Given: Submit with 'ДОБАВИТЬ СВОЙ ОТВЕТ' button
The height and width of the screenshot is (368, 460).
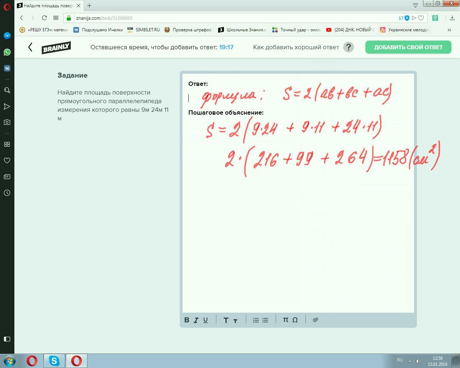Looking at the screenshot, I should click(408, 47).
